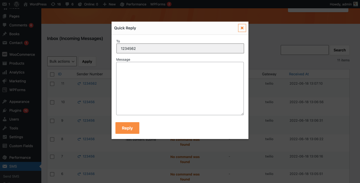Check the box for message ID 9
The width and height of the screenshot is (360, 183).
pyautogui.click(x=52, y=121)
